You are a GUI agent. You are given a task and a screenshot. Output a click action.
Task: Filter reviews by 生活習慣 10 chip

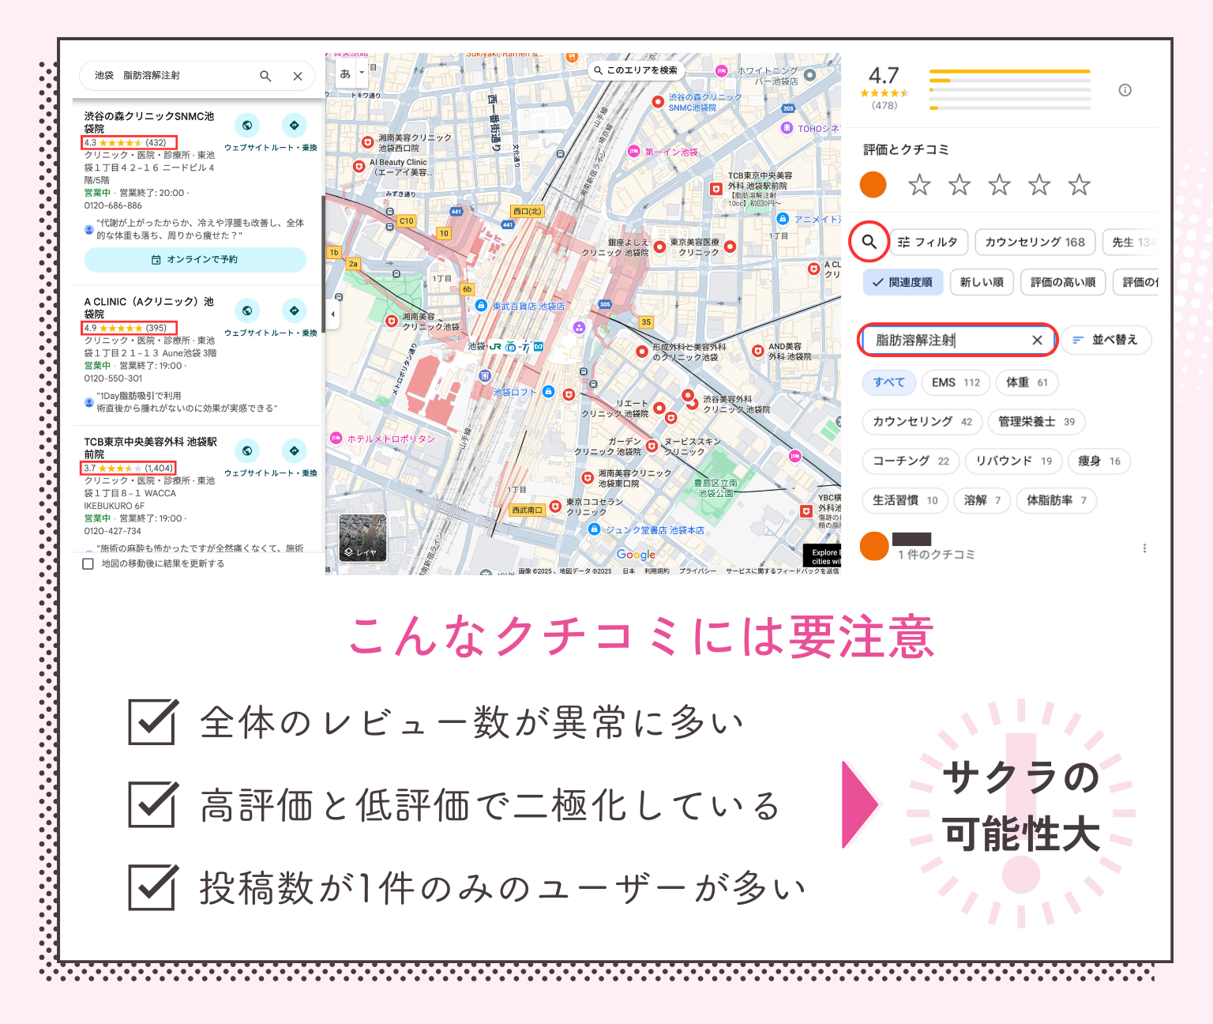[x=905, y=500]
